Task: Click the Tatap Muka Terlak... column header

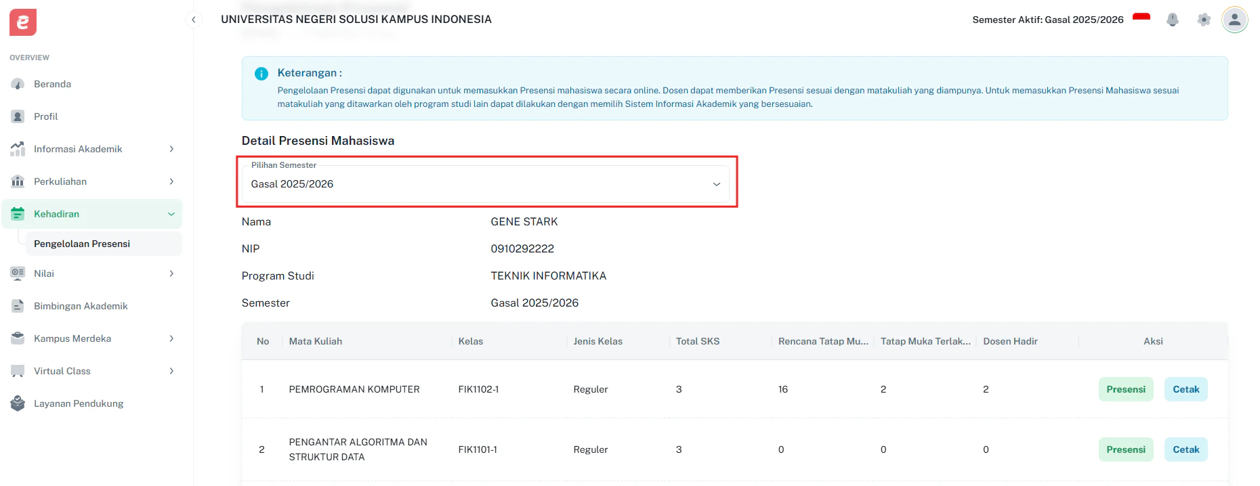Action: point(925,341)
